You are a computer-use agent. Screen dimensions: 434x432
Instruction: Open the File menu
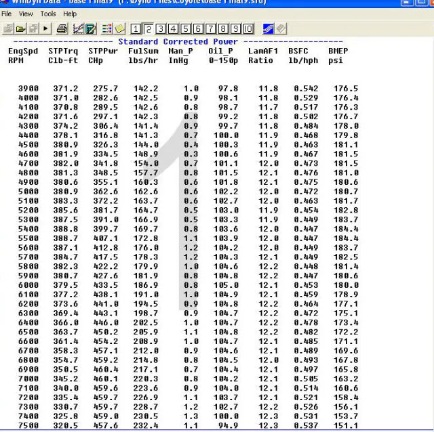tap(7, 14)
